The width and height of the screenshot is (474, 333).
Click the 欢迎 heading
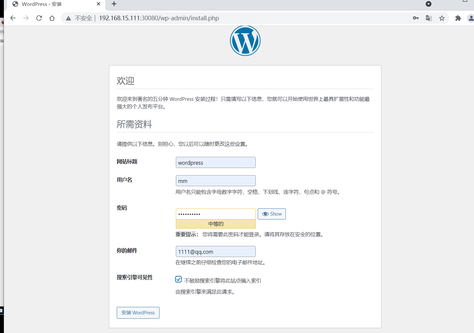click(x=126, y=81)
